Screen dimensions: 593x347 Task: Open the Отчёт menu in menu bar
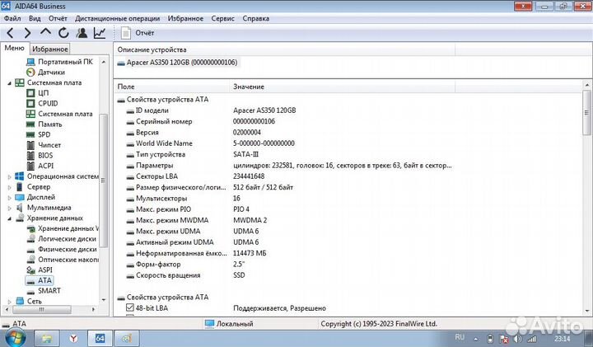58,18
